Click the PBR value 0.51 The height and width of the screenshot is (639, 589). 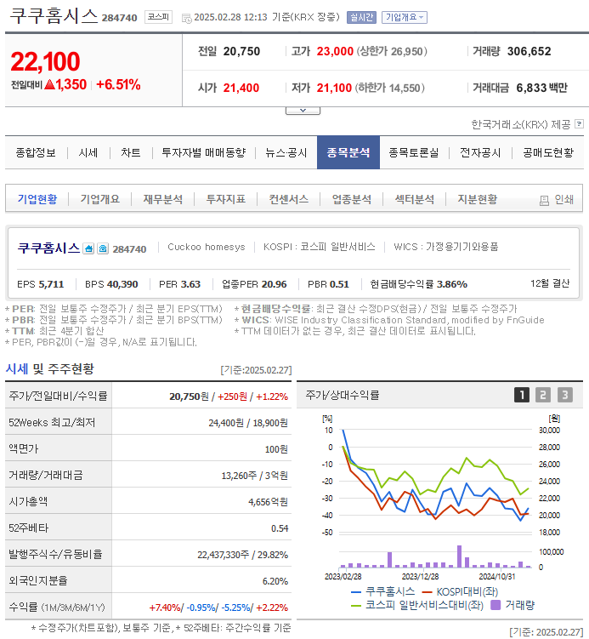point(339,284)
